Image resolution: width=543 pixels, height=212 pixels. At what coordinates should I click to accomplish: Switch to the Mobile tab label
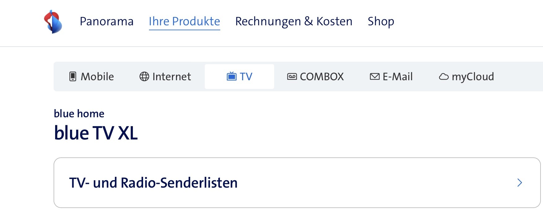97,77
